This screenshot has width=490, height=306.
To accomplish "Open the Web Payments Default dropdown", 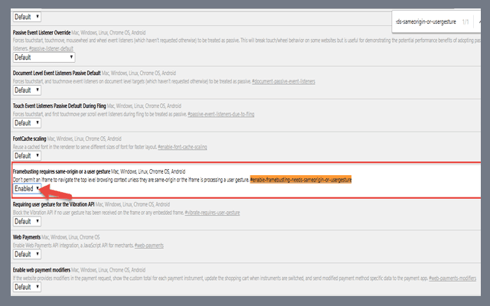I will (x=27, y=254).
